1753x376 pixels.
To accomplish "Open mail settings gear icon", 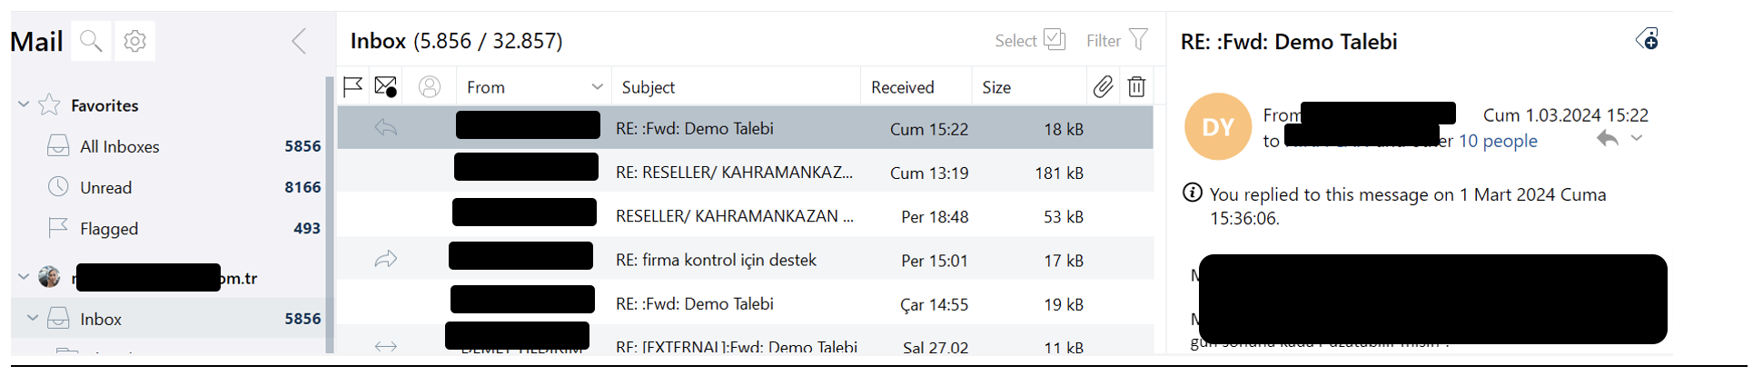I will coord(134,41).
